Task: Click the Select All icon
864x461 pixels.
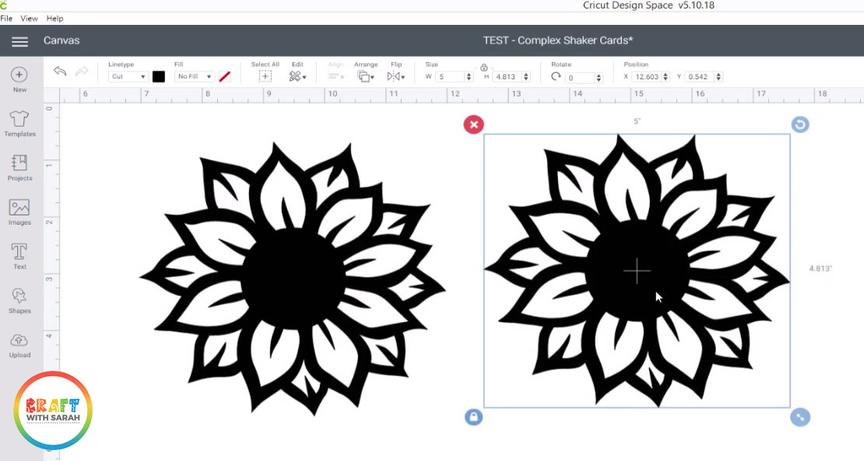Action: [265, 75]
